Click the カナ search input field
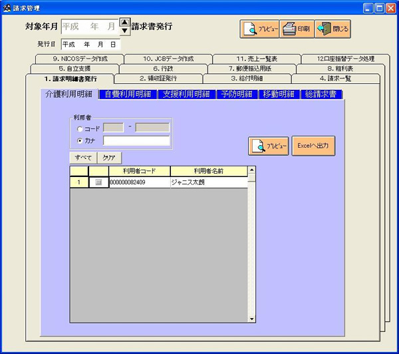399x354 pixels. [x=136, y=141]
